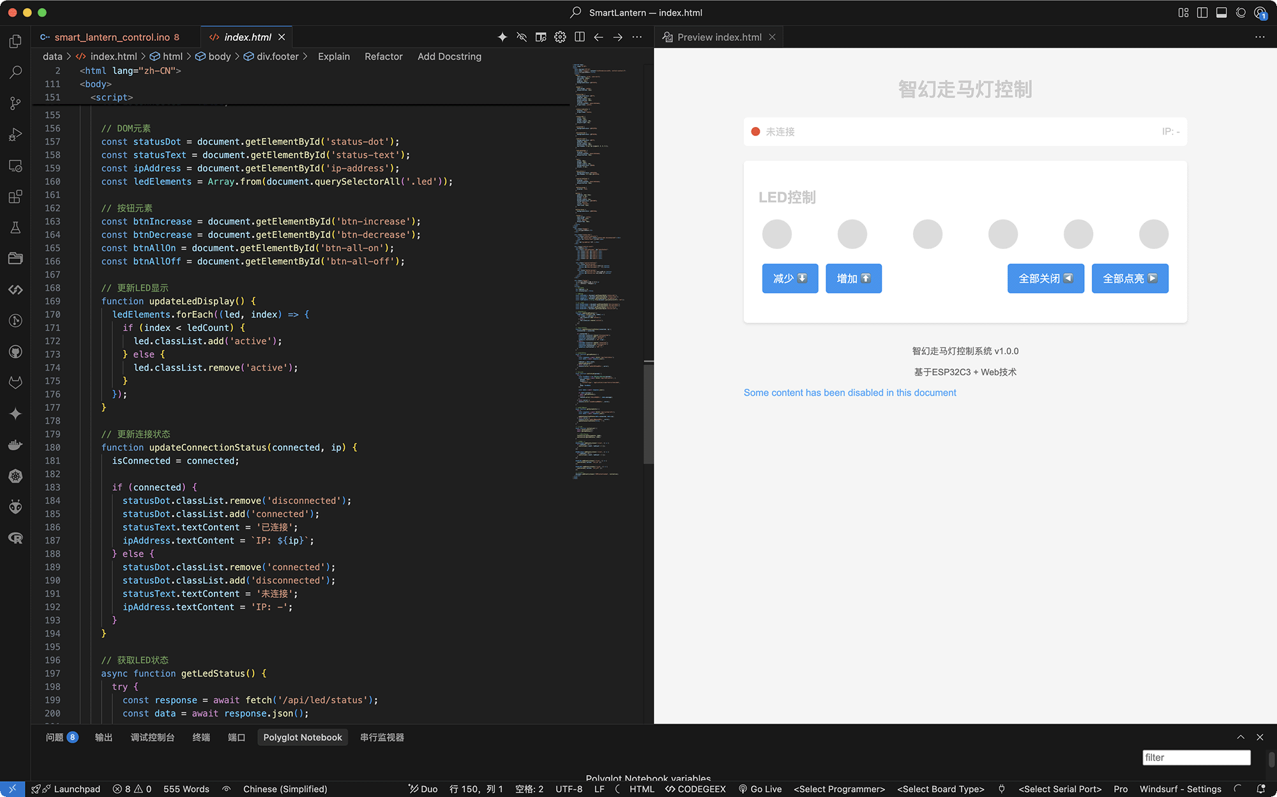Open the GitHub view in activity bar
The width and height of the screenshot is (1277, 797).
pyautogui.click(x=15, y=352)
